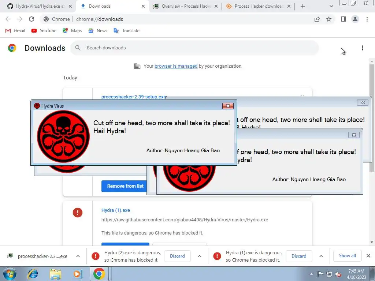Close the download shelf bar
Viewport: 375px width, 281px height.
368,256
